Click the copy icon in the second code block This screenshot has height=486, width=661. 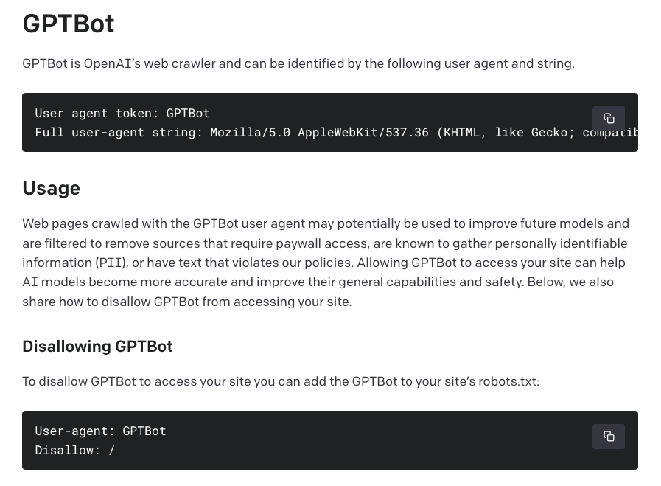click(x=609, y=437)
